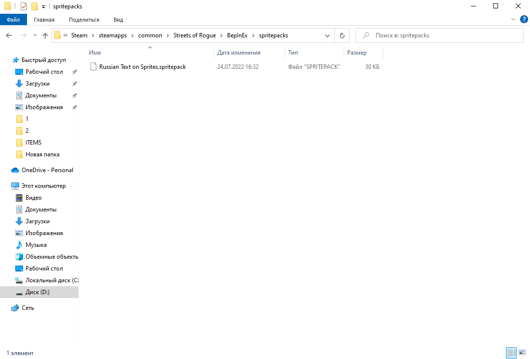Navigate to steamapps in the address bar
The height and width of the screenshot is (359, 530).
click(x=113, y=35)
